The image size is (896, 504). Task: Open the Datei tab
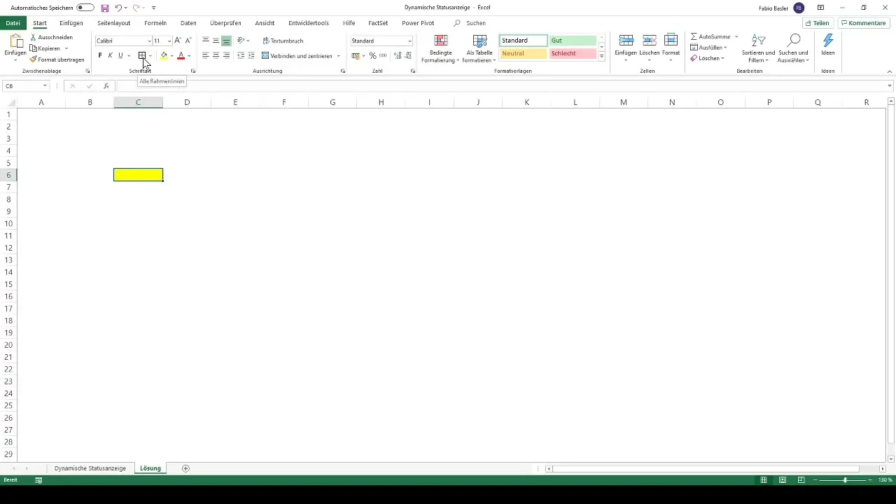pos(13,23)
